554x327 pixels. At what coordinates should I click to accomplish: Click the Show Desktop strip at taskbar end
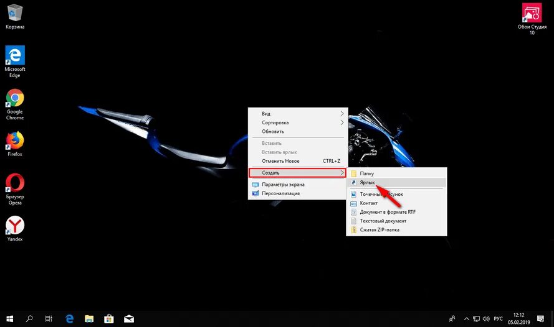click(552, 318)
